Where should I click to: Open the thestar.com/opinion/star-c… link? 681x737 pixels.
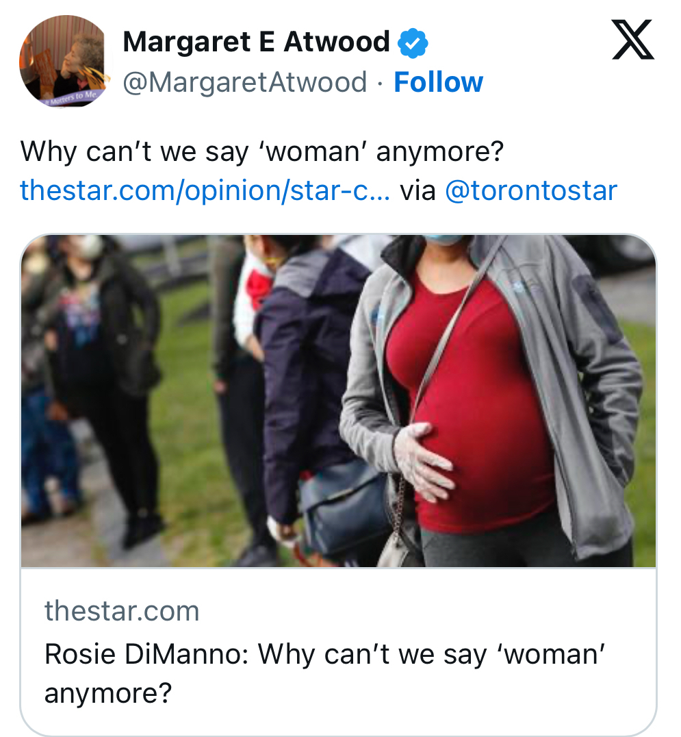tap(205, 190)
